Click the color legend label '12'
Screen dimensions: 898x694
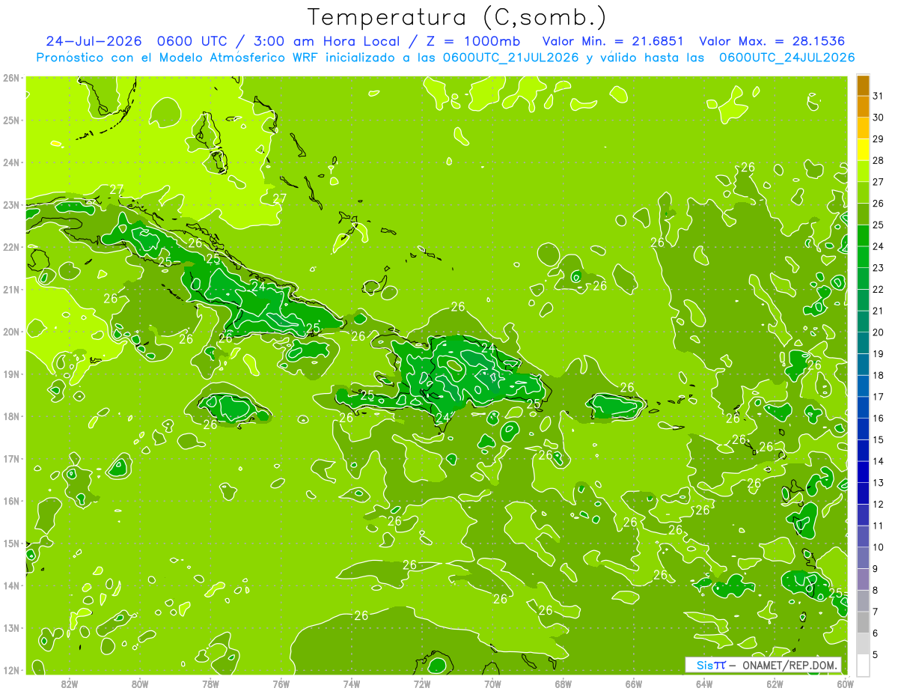[x=879, y=504]
